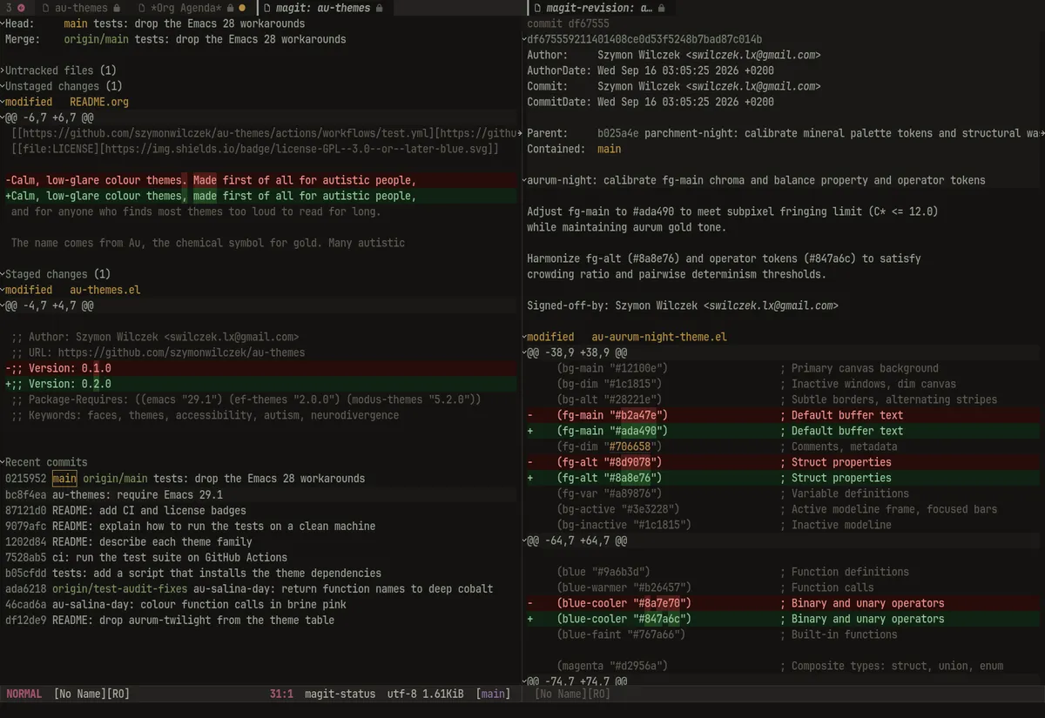The image size is (1045, 718).
Task: Collapse the modified au-aurum-night-theme.el section
Action: tap(524, 337)
